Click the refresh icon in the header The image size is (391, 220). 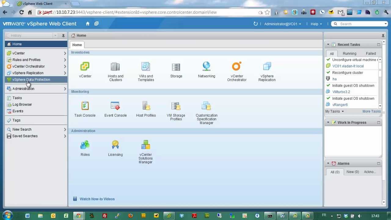pyautogui.click(x=255, y=24)
